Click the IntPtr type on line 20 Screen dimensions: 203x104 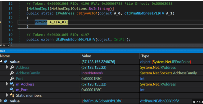[x=120, y=39]
